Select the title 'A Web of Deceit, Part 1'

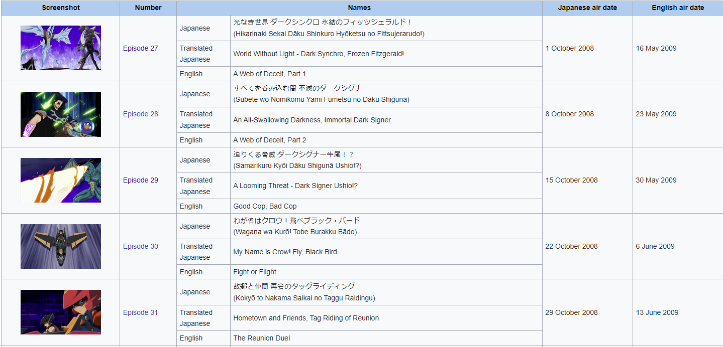[x=270, y=74]
